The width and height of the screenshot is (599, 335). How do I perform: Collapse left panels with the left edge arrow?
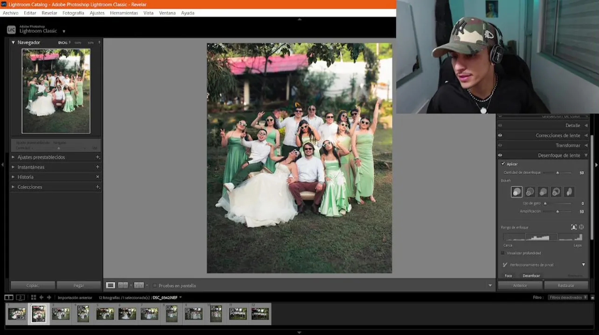coord(2,165)
